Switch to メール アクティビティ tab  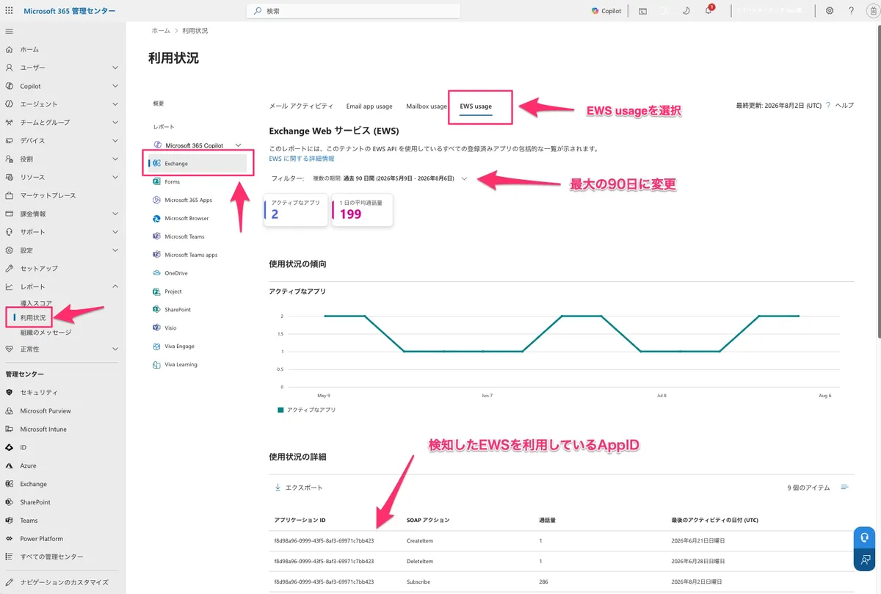[x=301, y=106]
